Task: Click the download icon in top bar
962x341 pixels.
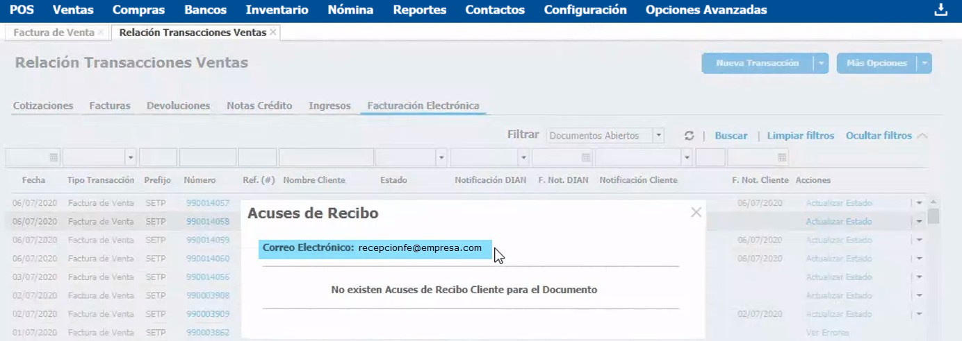Action: [x=941, y=10]
